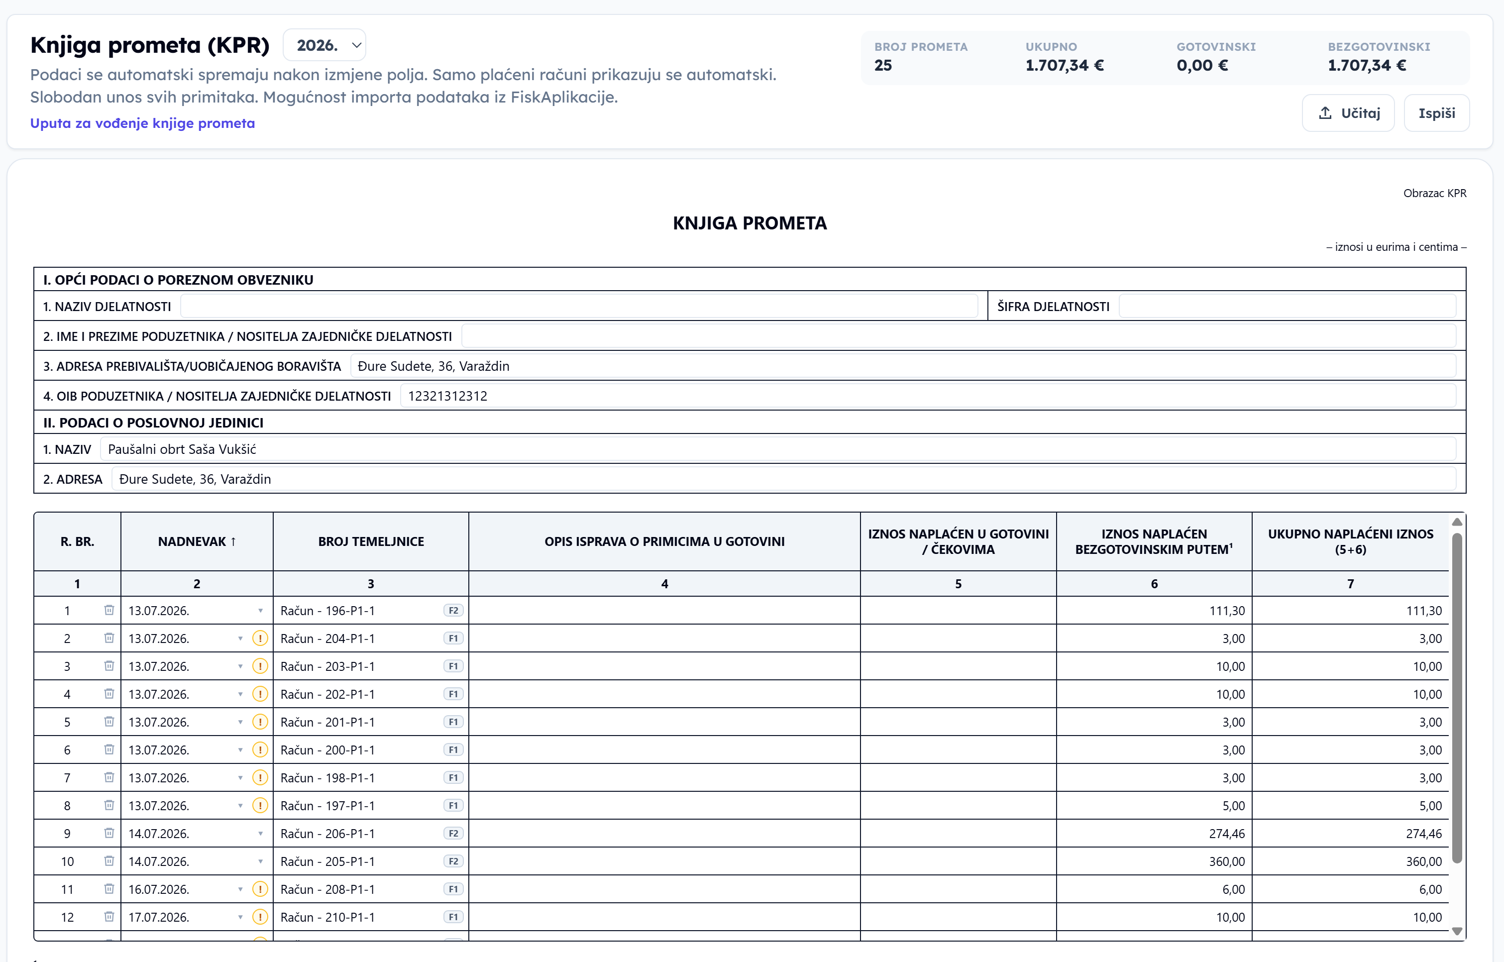
Task: Open the warning icon on row 8
Action: tap(260, 805)
